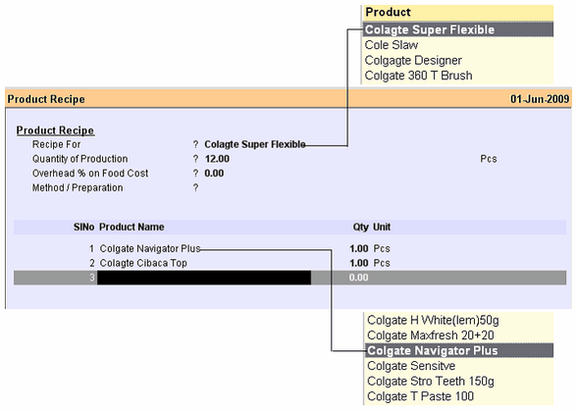Screen dimensions: 577x411
Task: Click the 01-Jun-2009 date in title bar
Action: (x=540, y=99)
